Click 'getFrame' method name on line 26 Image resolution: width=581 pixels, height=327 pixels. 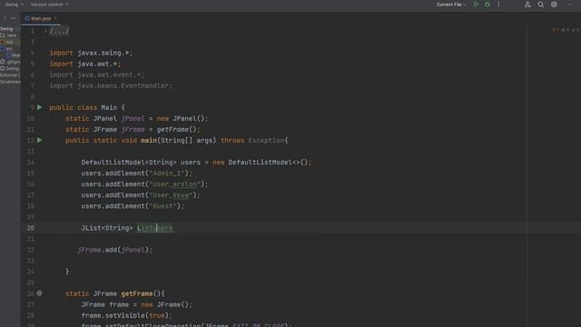pos(137,293)
